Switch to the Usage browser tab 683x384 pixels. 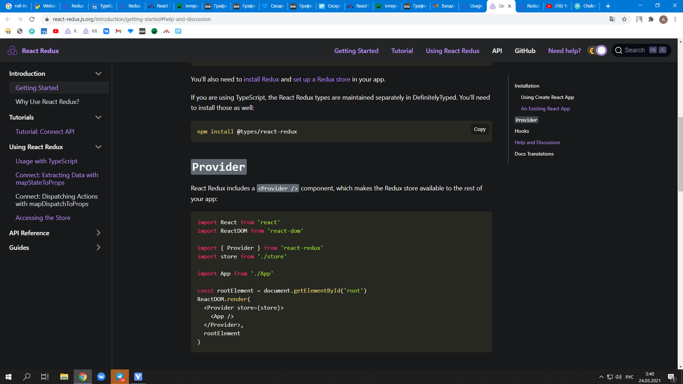click(x=473, y=6)
